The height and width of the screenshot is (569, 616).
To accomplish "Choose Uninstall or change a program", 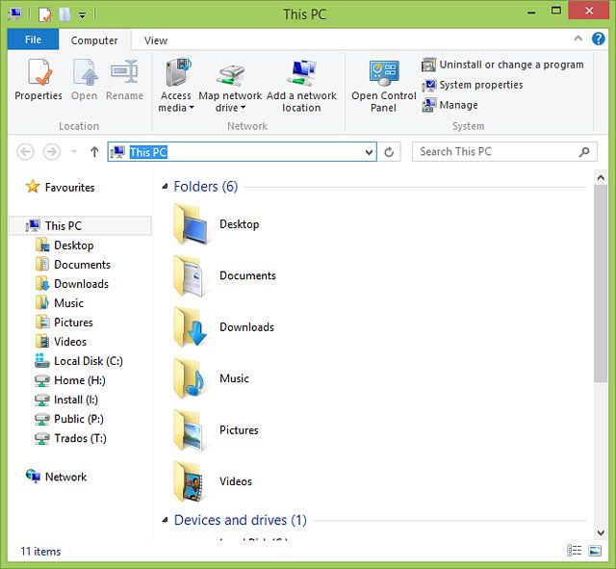I will [x=502, y=65].
